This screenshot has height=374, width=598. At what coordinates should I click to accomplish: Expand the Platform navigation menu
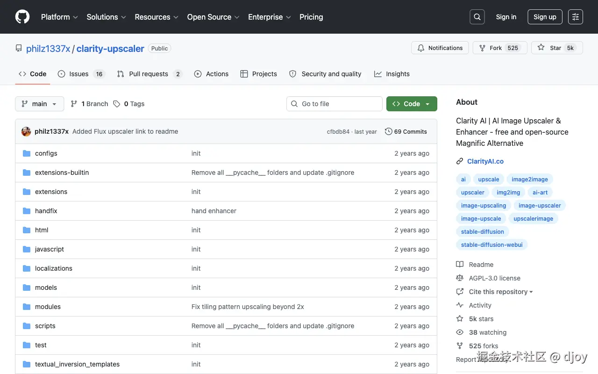coord(59,17)
